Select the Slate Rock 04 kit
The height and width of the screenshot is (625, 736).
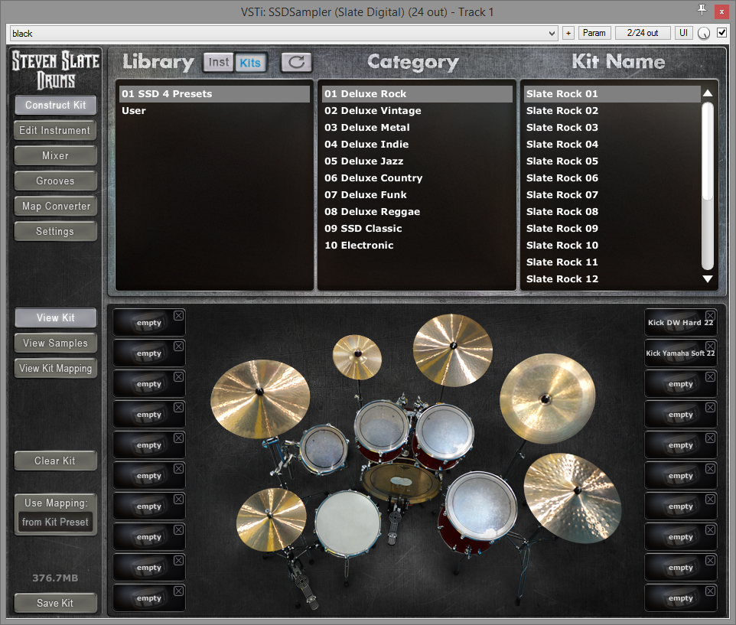[x=612, y=145]
